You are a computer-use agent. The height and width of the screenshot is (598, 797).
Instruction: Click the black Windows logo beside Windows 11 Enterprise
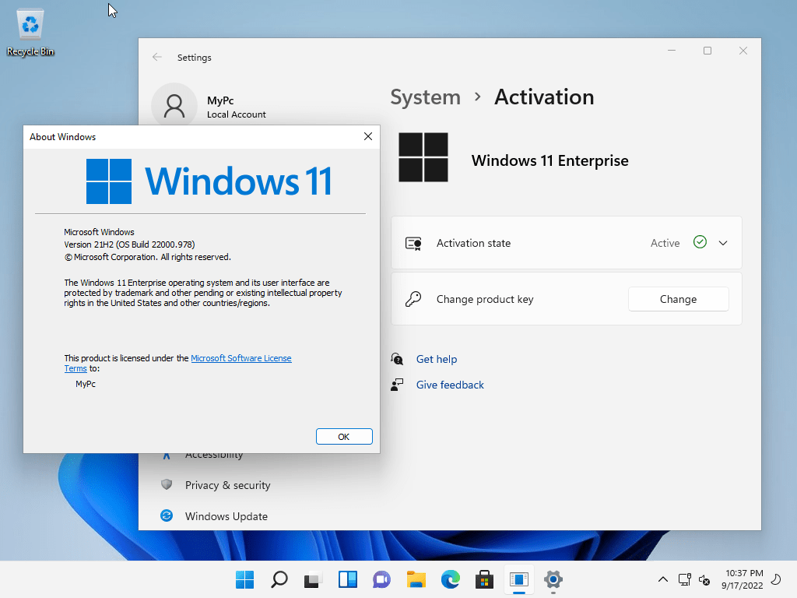423,157
